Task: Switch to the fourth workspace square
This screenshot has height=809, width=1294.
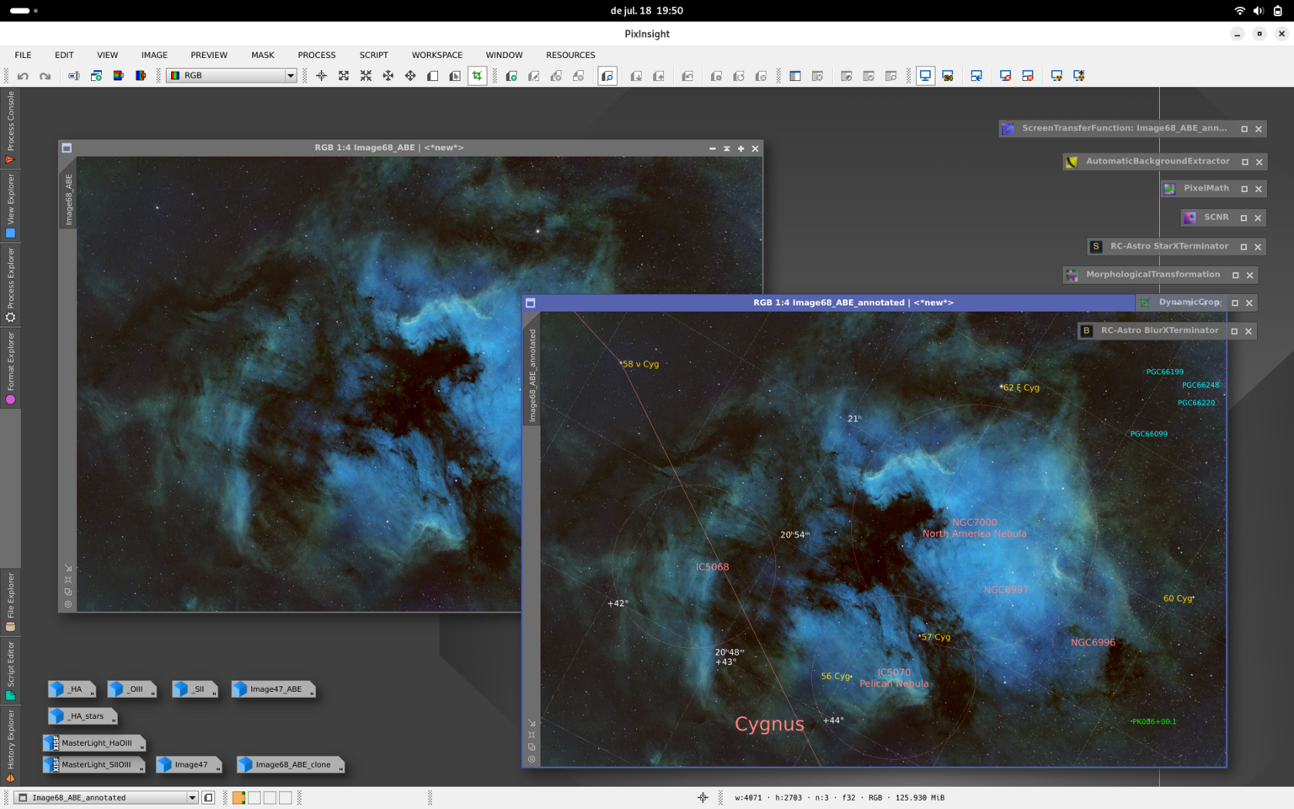Action: 286,797
